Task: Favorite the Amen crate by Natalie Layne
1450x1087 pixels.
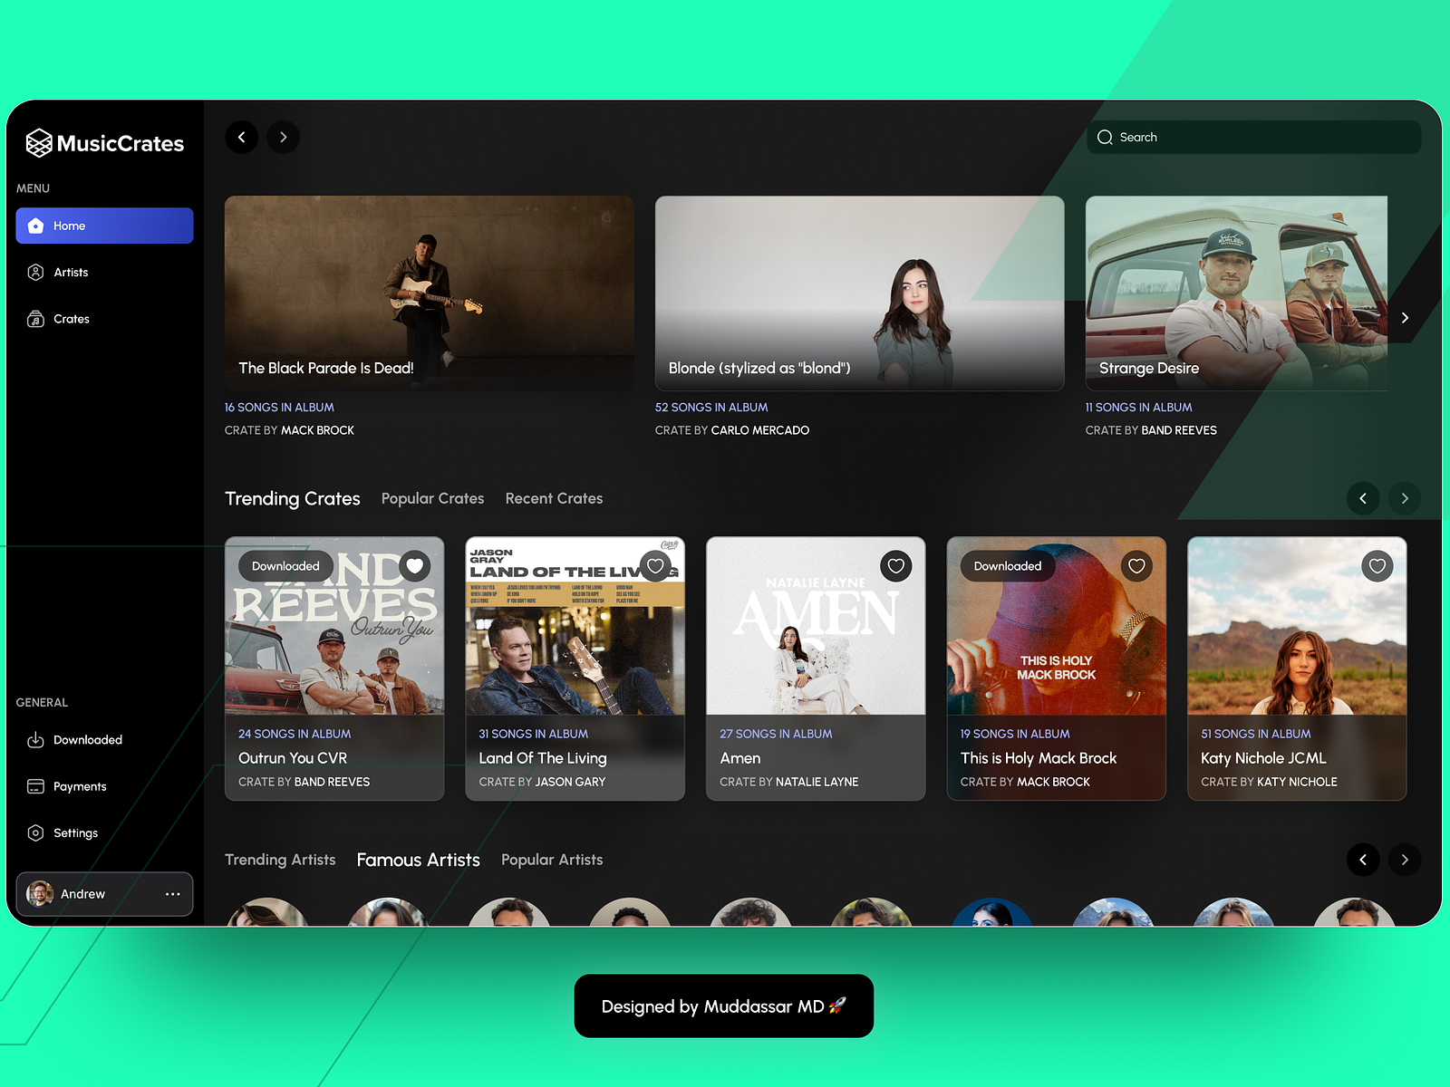Action: click(x=895, y=566)
